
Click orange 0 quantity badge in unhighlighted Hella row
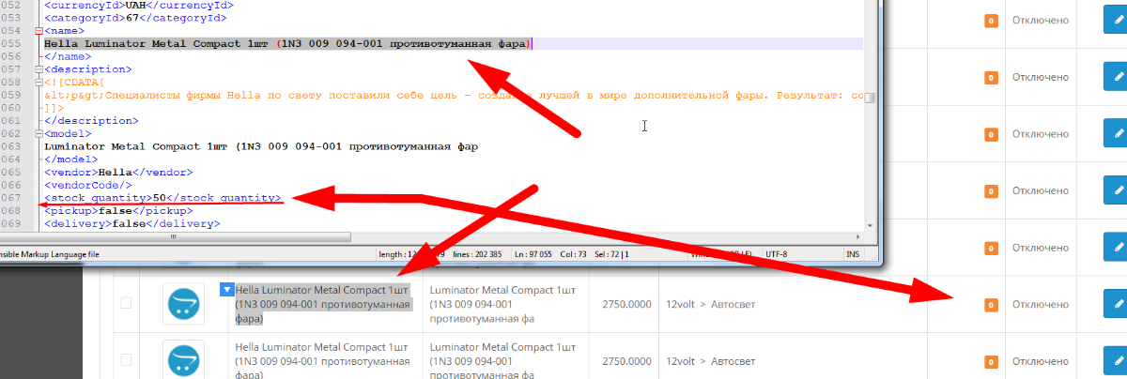(x=990, y=362)
